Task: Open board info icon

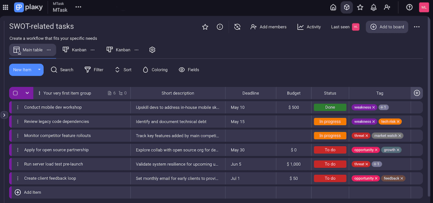Action: (220, 27)
